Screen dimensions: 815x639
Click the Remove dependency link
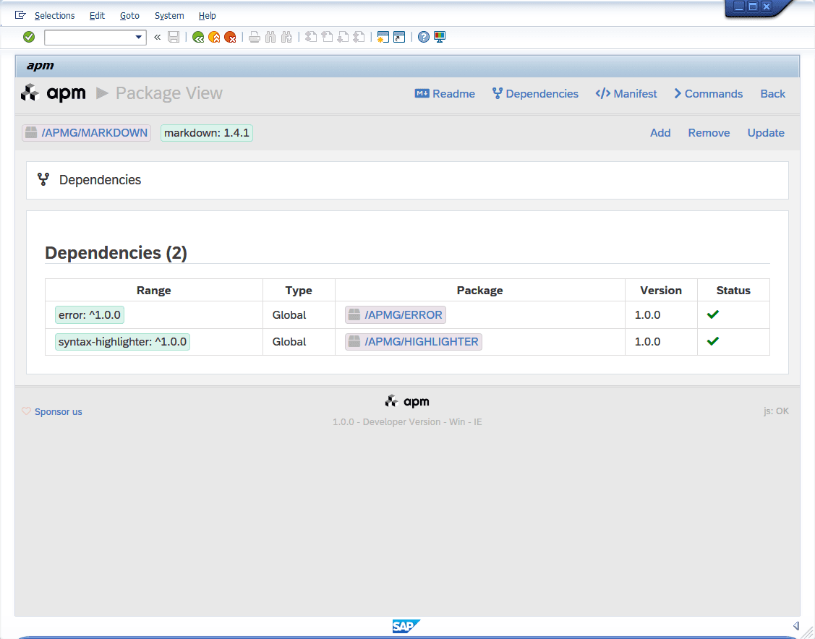click(709, 133)
